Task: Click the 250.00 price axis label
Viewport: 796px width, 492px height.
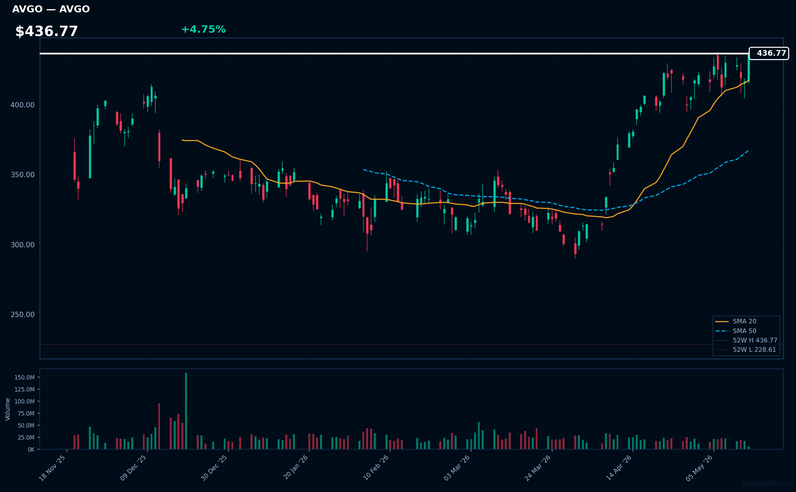Action: pos(22,315)
